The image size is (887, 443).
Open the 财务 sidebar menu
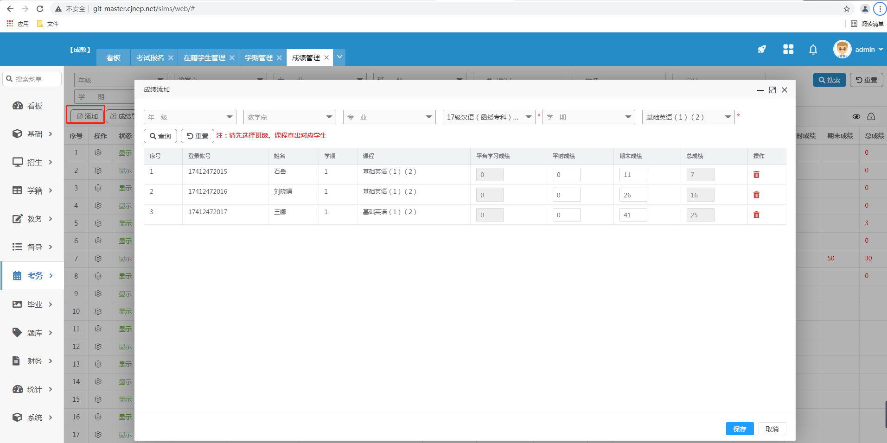[32, 361]
